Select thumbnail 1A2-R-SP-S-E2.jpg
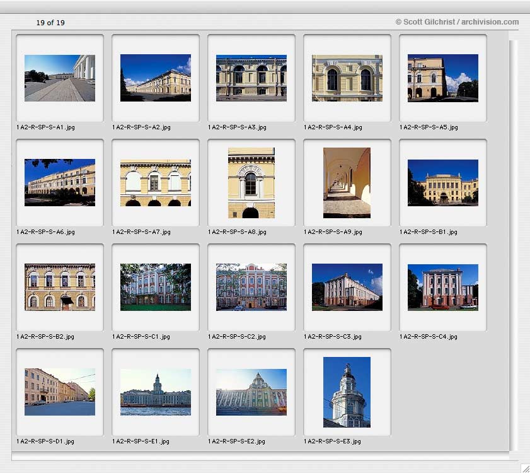530x473 pixels. (251, 392)
